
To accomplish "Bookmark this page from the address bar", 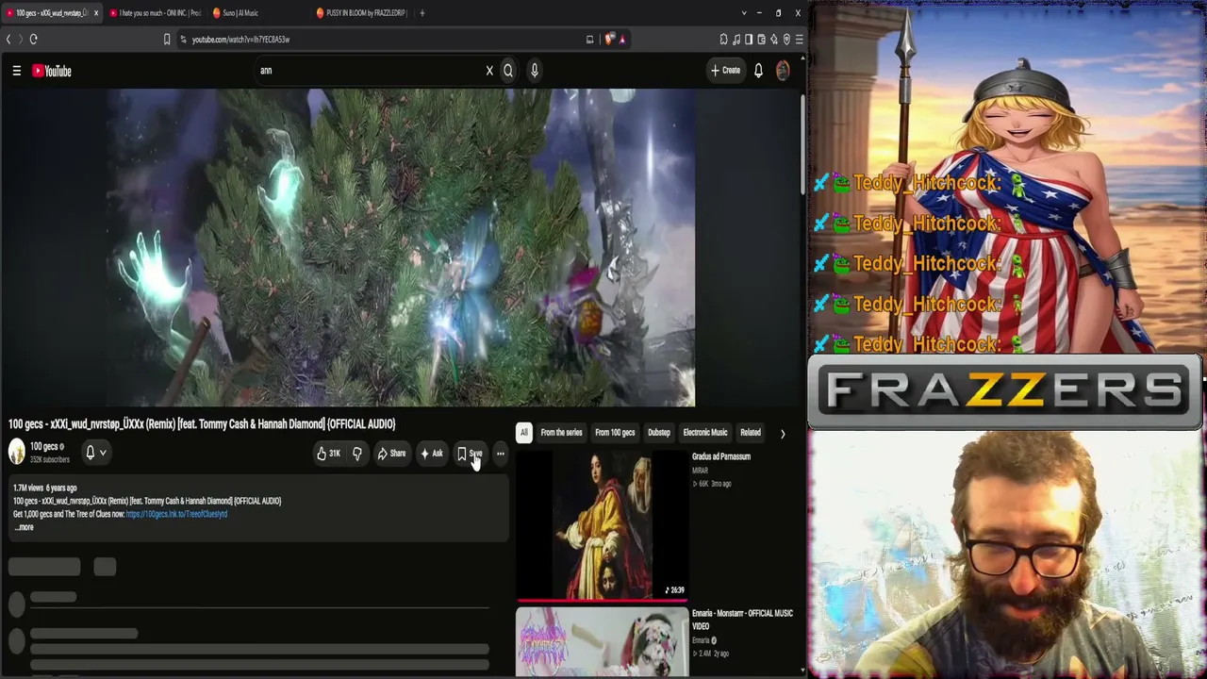I will click(x=167, y=39).
